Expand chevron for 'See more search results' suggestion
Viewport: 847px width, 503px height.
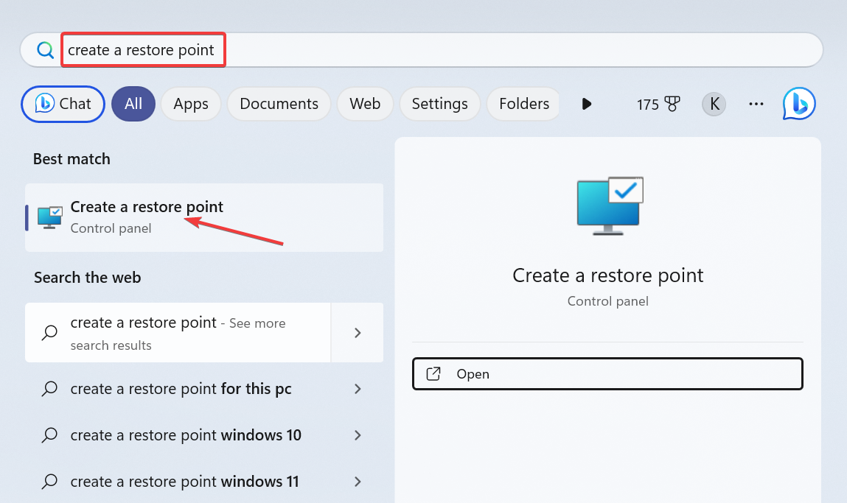click(357, 332)
